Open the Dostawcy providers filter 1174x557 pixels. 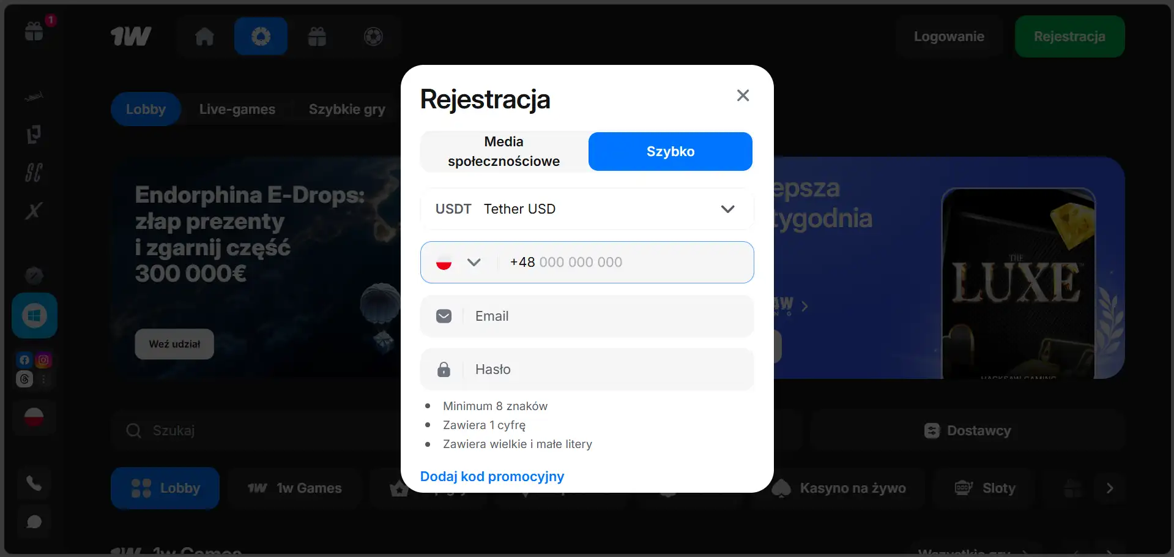[967, 431]
